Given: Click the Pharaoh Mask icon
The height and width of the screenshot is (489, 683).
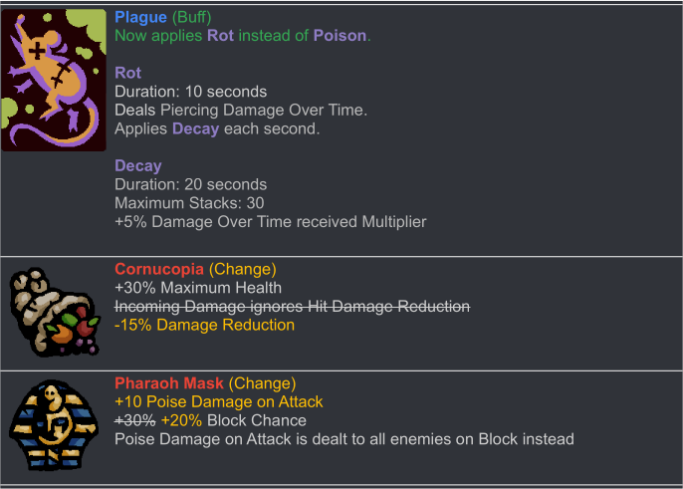Looking at the screenshot, I should click(x=54, y=425).
